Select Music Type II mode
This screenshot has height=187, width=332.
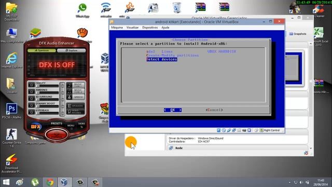pyautogui.click(x=76, y=91)
